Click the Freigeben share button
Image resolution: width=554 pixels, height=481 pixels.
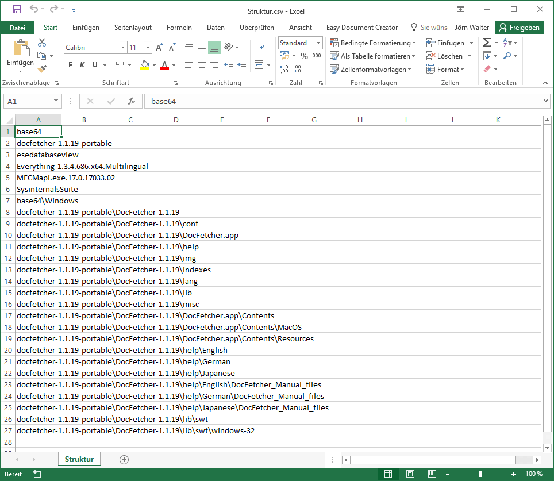(520, 28)
